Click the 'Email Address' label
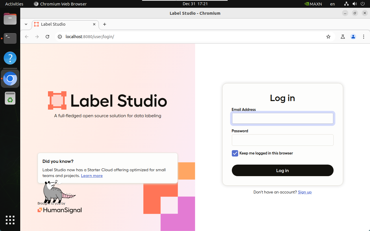The height and width of the screenshot is (231, 370). pos(244,110)
